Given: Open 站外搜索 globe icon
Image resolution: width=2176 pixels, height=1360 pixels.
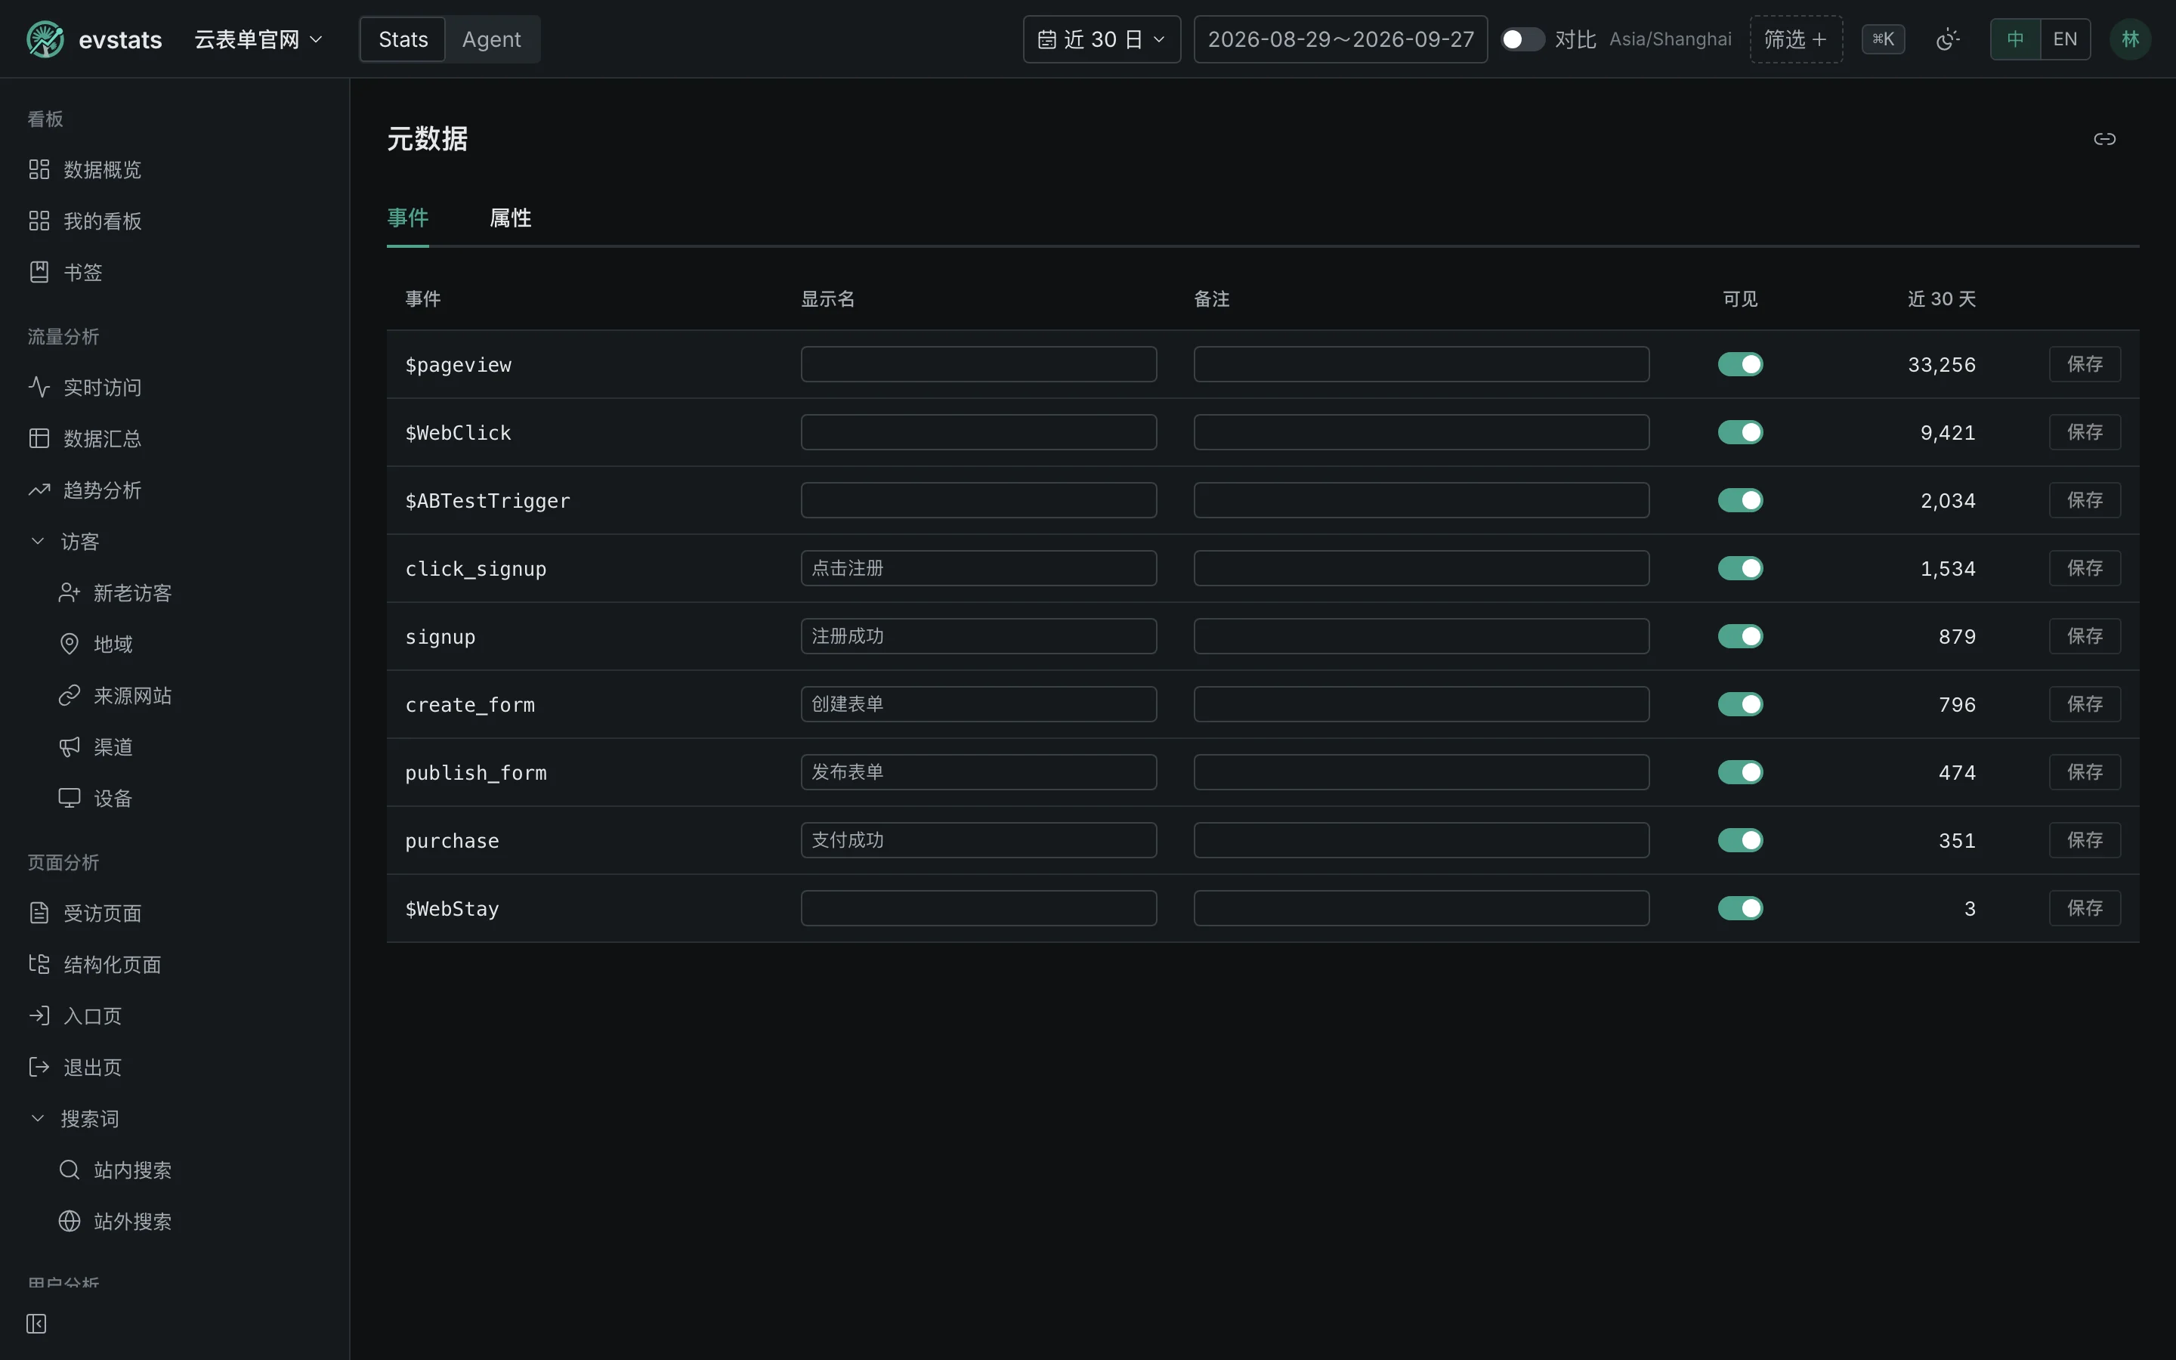Looking at the screenshot, I should click(70, 1220).
